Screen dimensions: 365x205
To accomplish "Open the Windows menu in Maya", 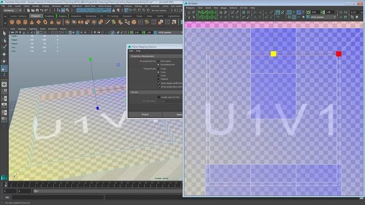I will coord(56,6).
